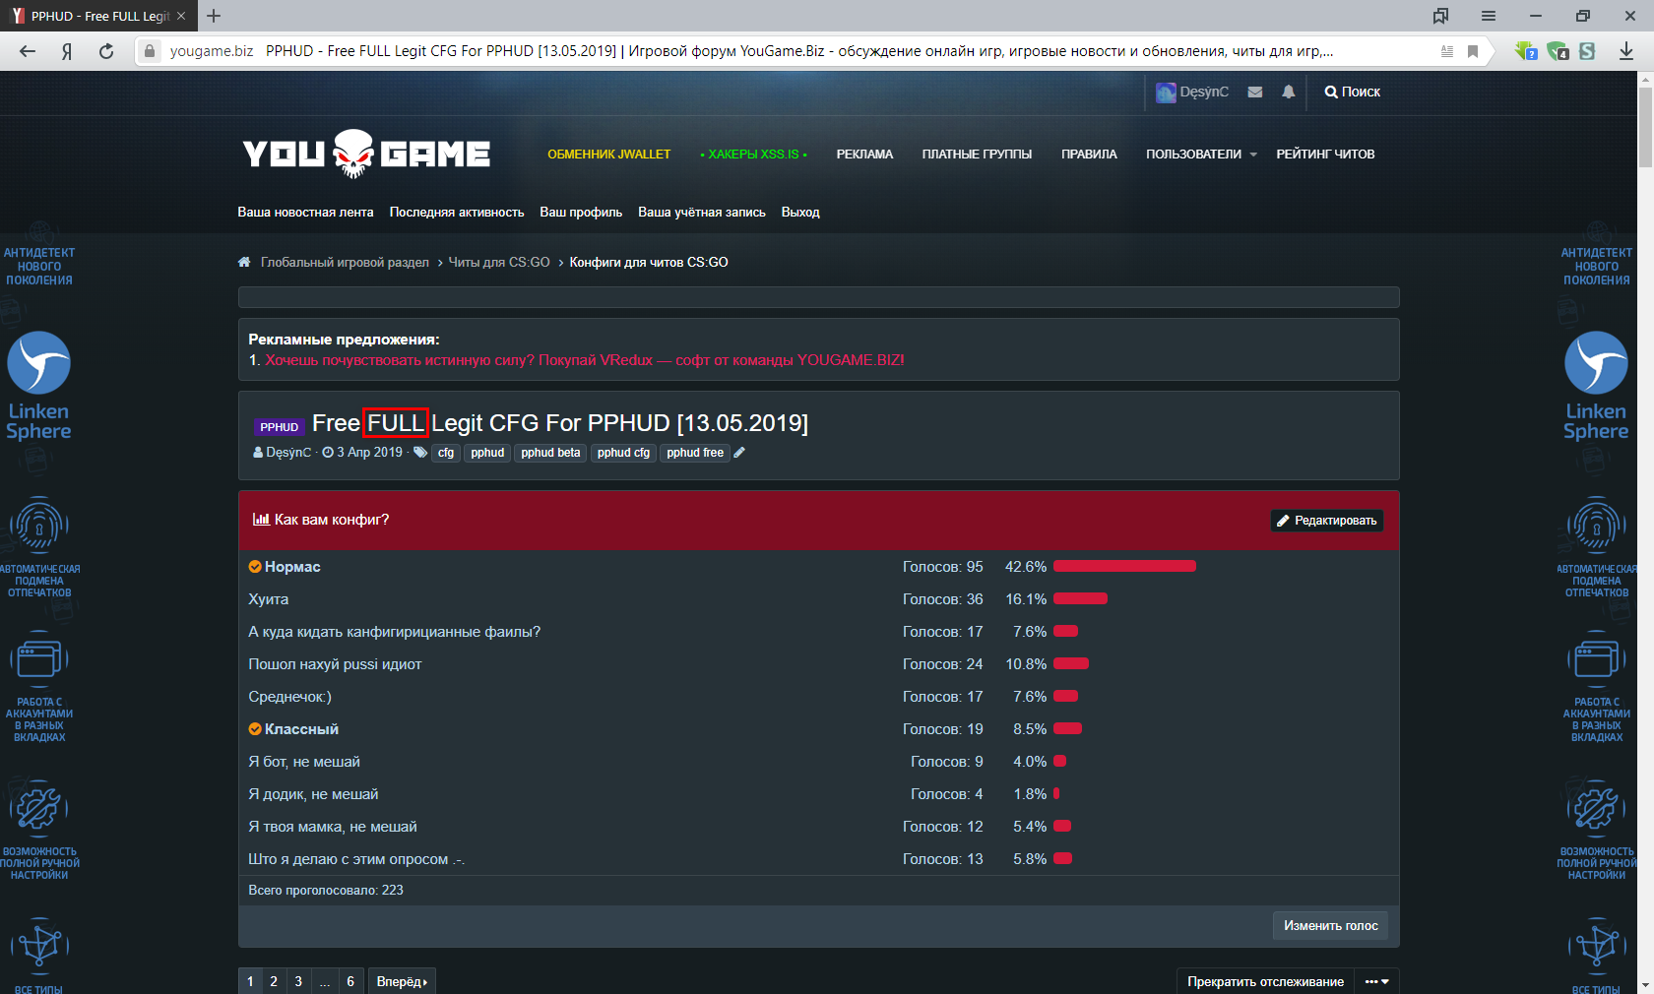This screenshot has height=994, width=1654.
Task: Open Последняя активность link
Action: pyautogui.click(x=457, y=212)
